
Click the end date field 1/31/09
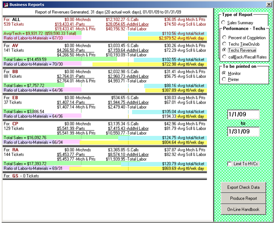pos(243,132)
